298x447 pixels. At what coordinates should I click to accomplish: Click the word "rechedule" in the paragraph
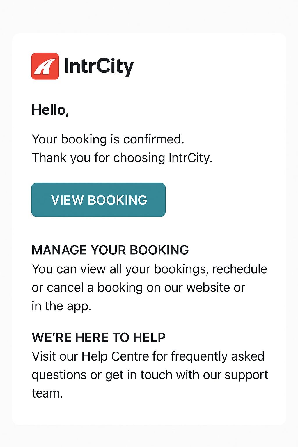pos(240,269)
